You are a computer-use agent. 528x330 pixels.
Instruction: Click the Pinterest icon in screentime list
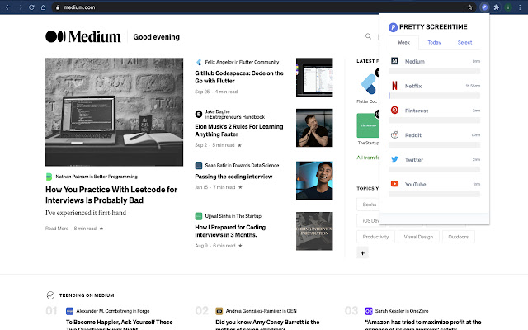tap(394, 110)
